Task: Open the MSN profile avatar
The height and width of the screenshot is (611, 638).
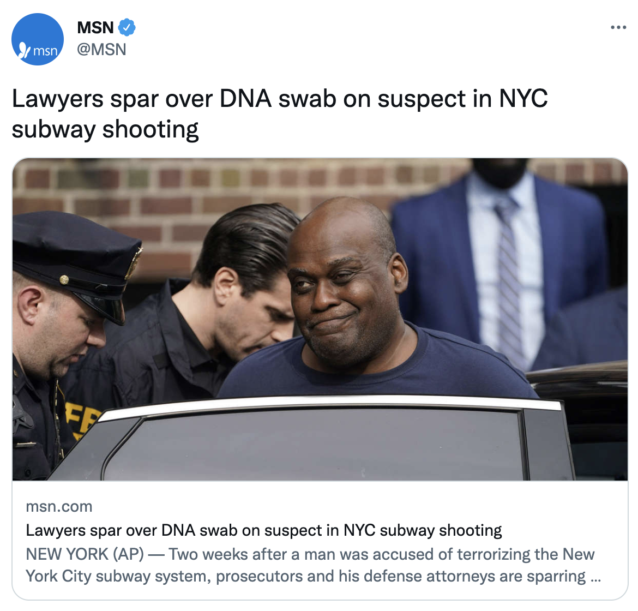Action: coord(38,39)
